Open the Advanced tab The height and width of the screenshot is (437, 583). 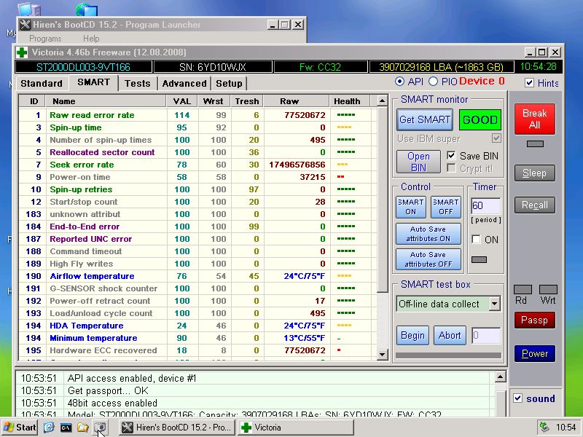click(184, 83)
